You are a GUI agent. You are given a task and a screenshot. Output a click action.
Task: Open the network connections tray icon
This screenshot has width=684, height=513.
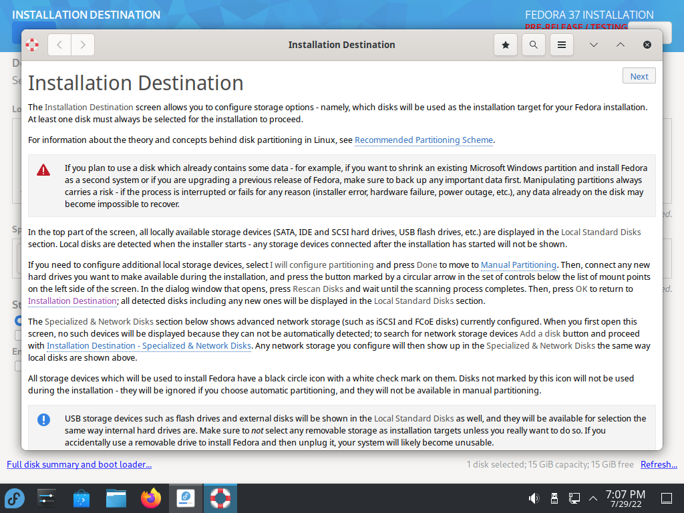point(574,498)
